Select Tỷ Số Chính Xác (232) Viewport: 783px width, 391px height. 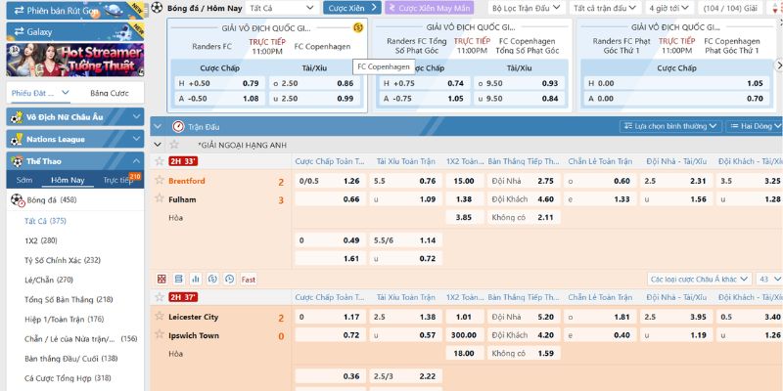click(x=63, y=260)
